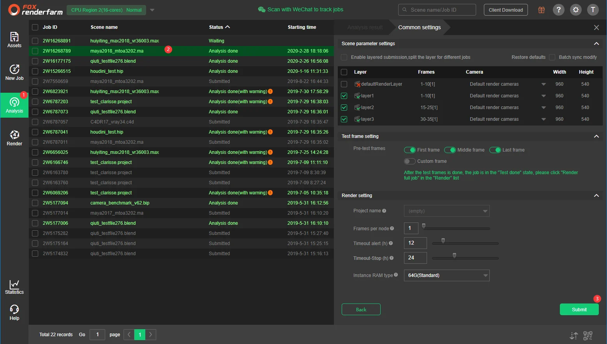607x344 pixels.
Task: Open the question mark help icon
Action: (x=559, y=10)
